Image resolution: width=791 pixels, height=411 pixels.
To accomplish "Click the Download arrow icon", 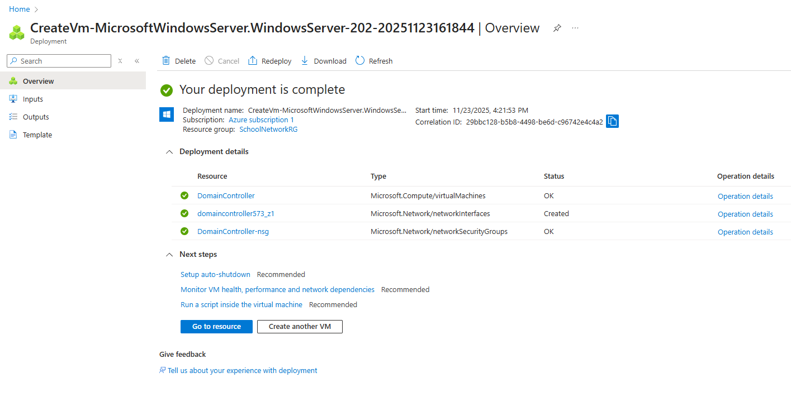I will click(305, 61).
